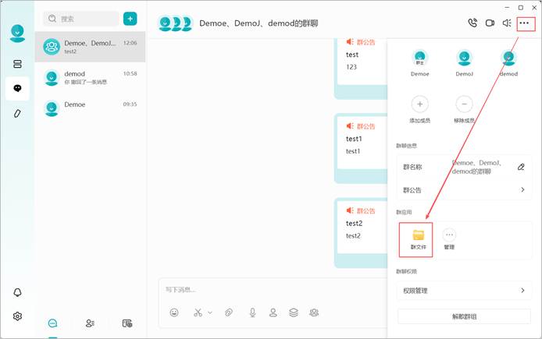This screenshot has height=339, width=542.
Task: Click the search input field
Action: pyautogui.click(x=81, y=19)
